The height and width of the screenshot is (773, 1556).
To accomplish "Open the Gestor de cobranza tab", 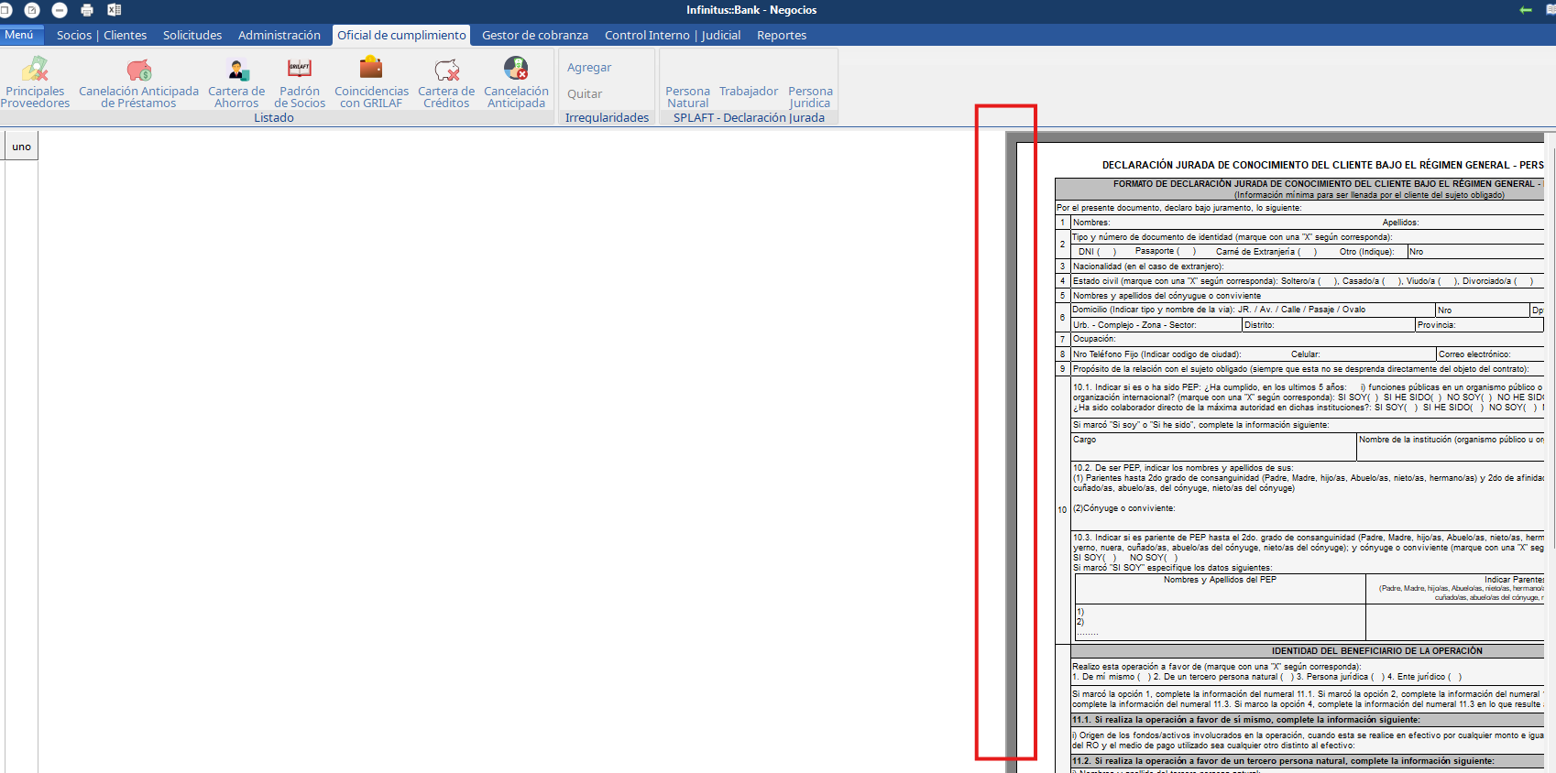I will pyautogui.click(x=535, y=35).
